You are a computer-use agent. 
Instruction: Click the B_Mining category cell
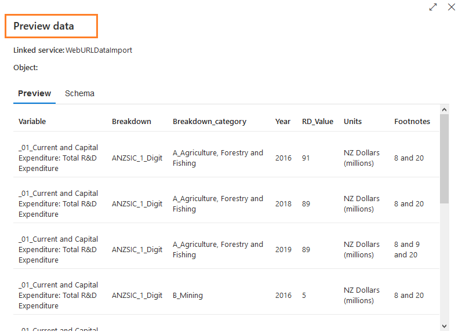click(188, 295)
